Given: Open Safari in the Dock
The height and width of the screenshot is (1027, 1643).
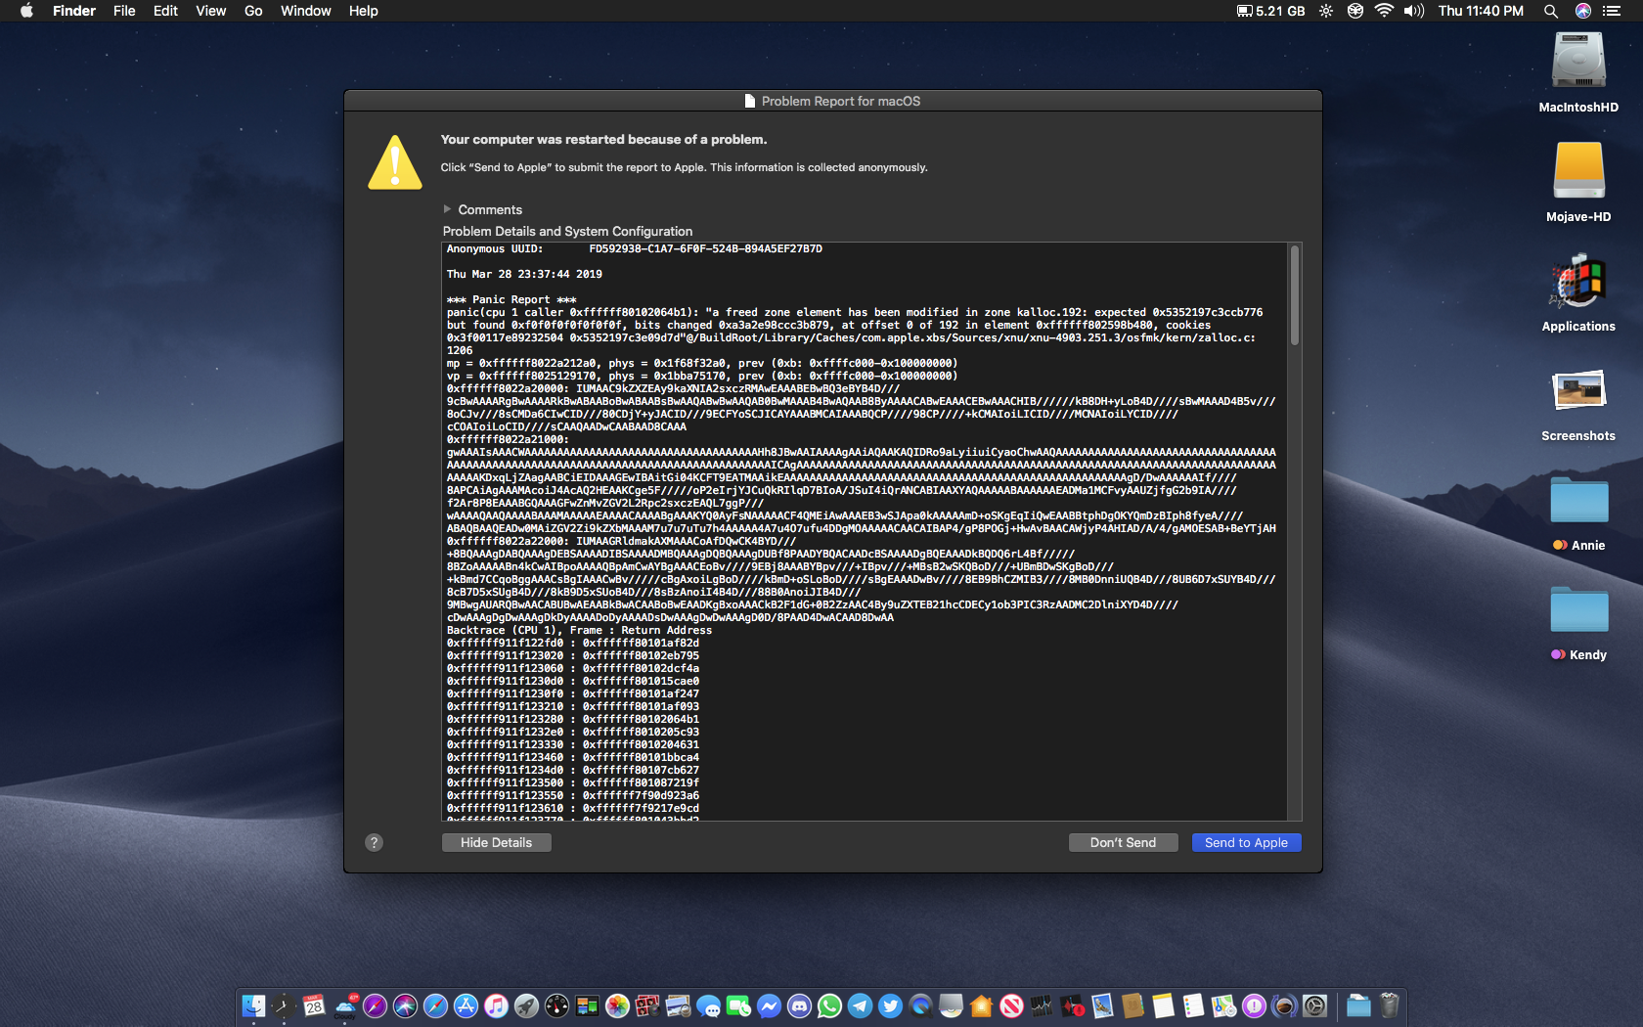Looking at the screenshot, I should (x=435, y=1005).
